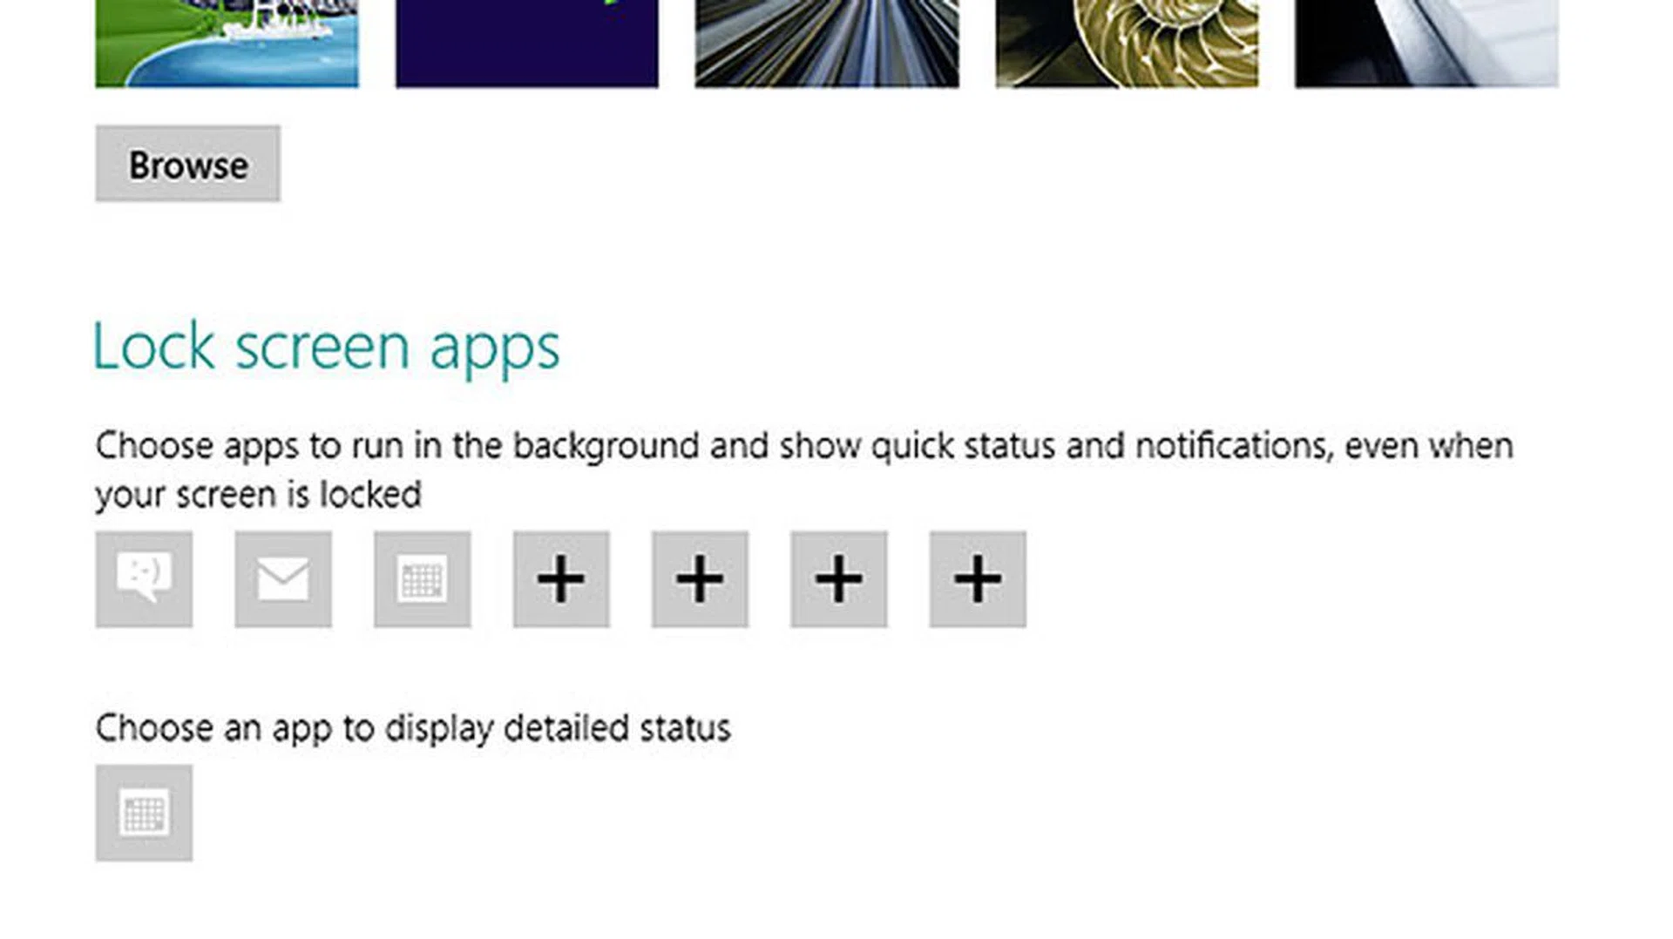Choose the black and white abstract wallpaper

tap(1426, 43)
